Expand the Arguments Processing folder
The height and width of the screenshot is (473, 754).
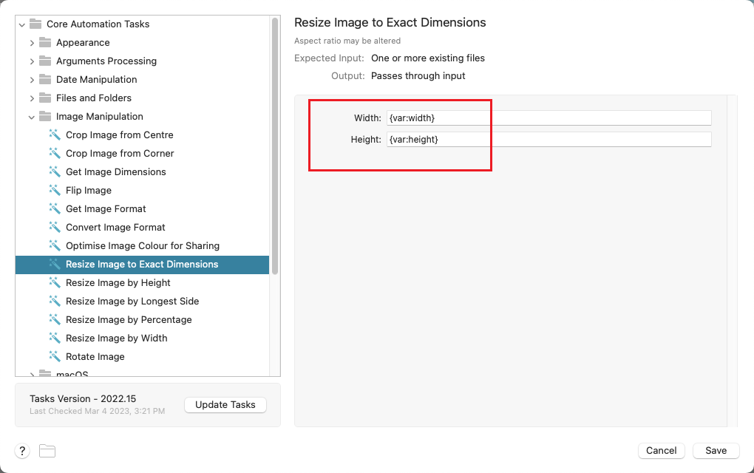[32, 61]
